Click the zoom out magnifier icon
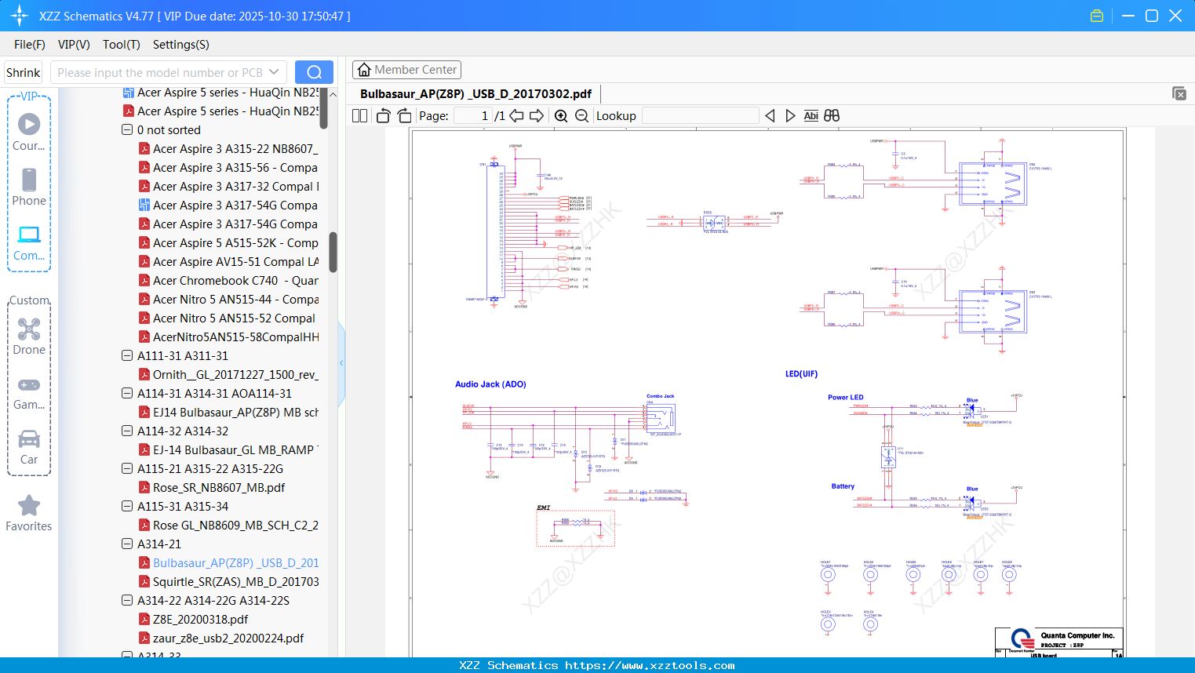Viewport: 1195px width, 673px height. [x=581, y=116]
